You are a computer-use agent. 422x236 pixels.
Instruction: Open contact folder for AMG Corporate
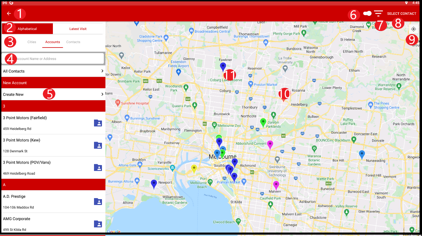tap(98, 224)
